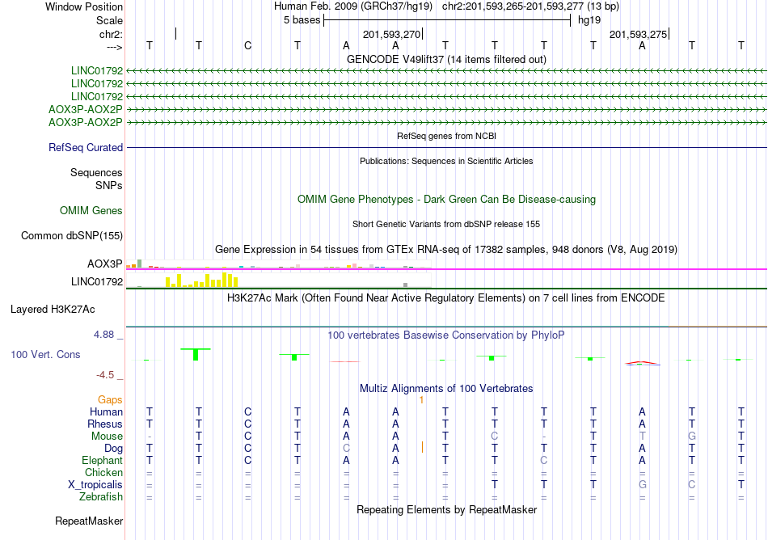This screenshot has width=768, height=540.
Task: Click the 4.88 PhyloP upper scale value
Action: coord(103,335)
